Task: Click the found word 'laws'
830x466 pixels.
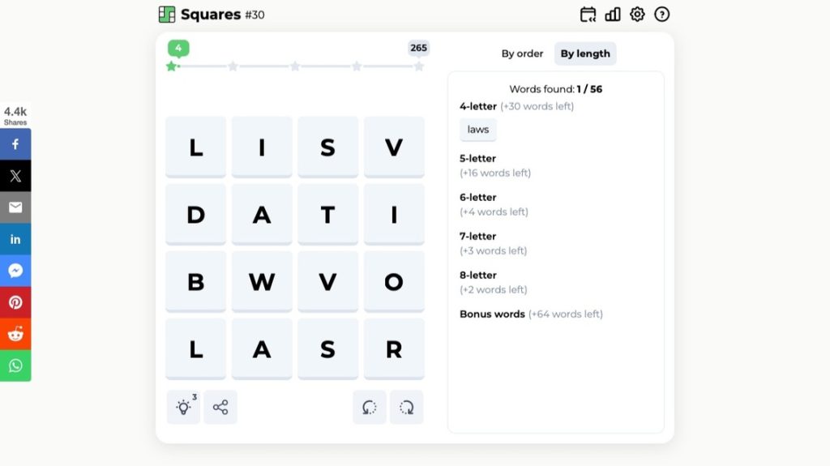Action: click(x=478, y=130)
